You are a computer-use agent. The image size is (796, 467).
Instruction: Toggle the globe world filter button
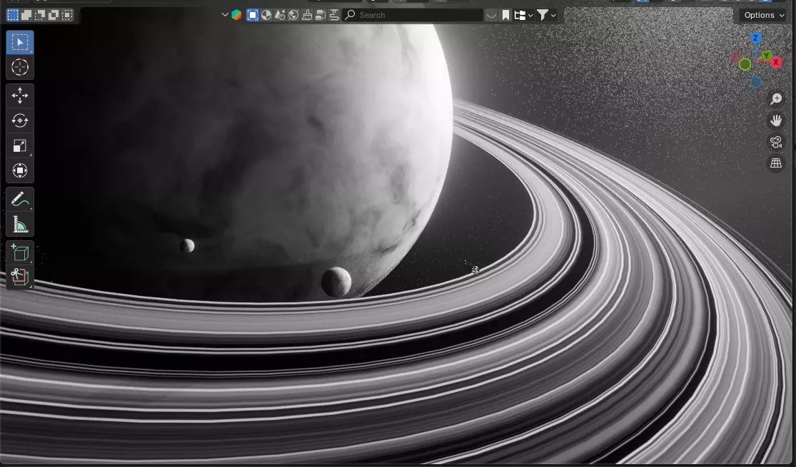293,15
